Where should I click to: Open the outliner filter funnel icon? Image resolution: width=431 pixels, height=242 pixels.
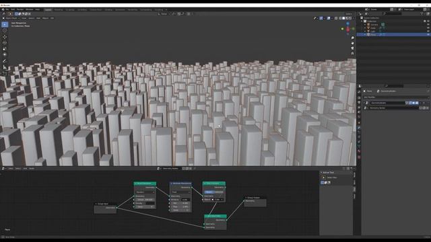tap(422, 13)
